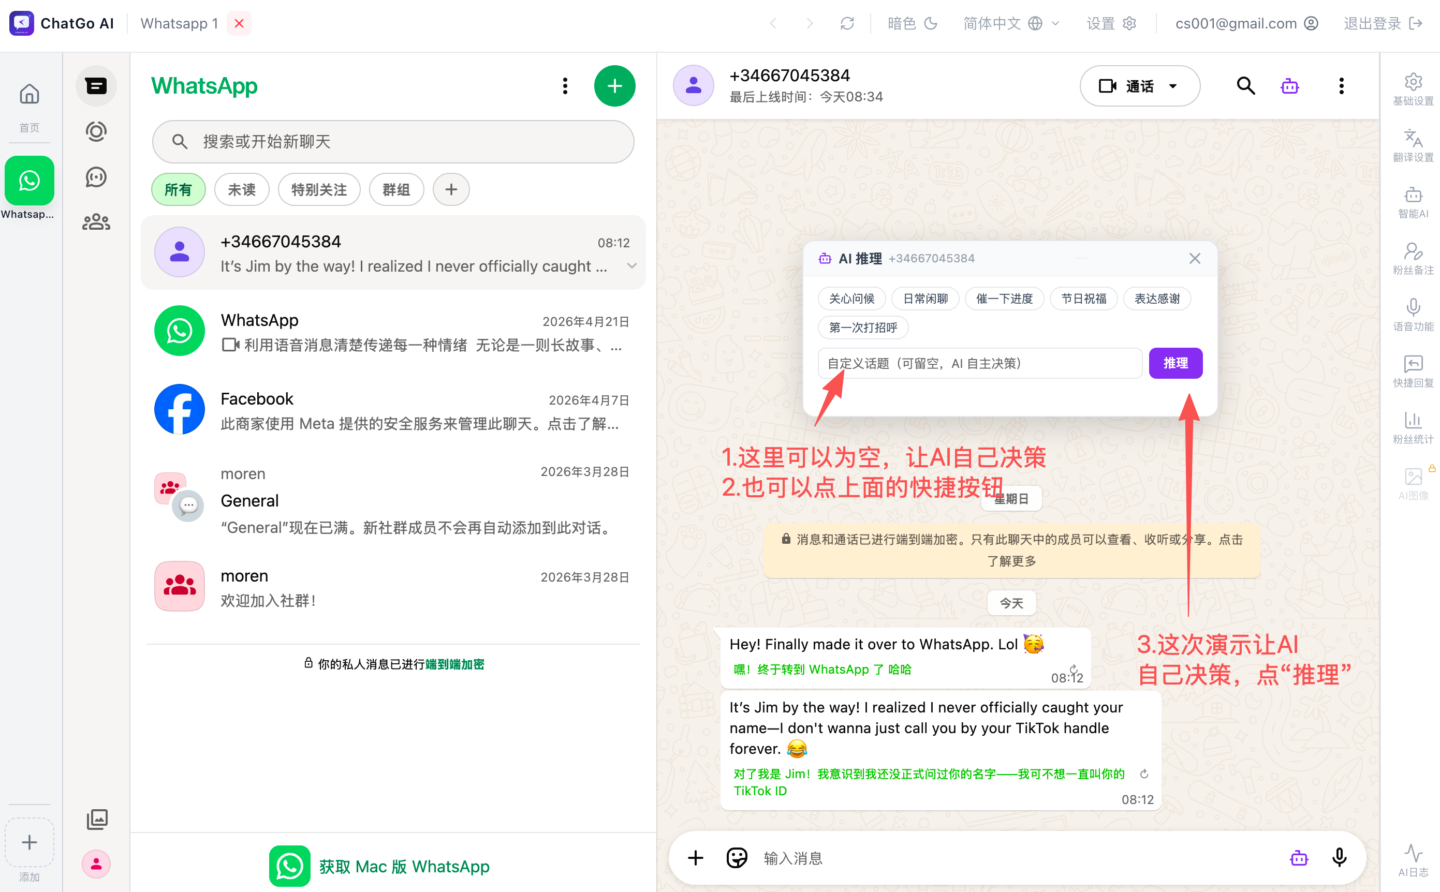Open the 首页 home icon
Screen dimensions: 1440x892
[29, 94]
